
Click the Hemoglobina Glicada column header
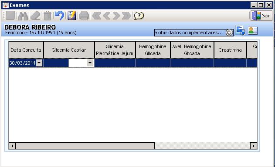[x=153, y=50]
